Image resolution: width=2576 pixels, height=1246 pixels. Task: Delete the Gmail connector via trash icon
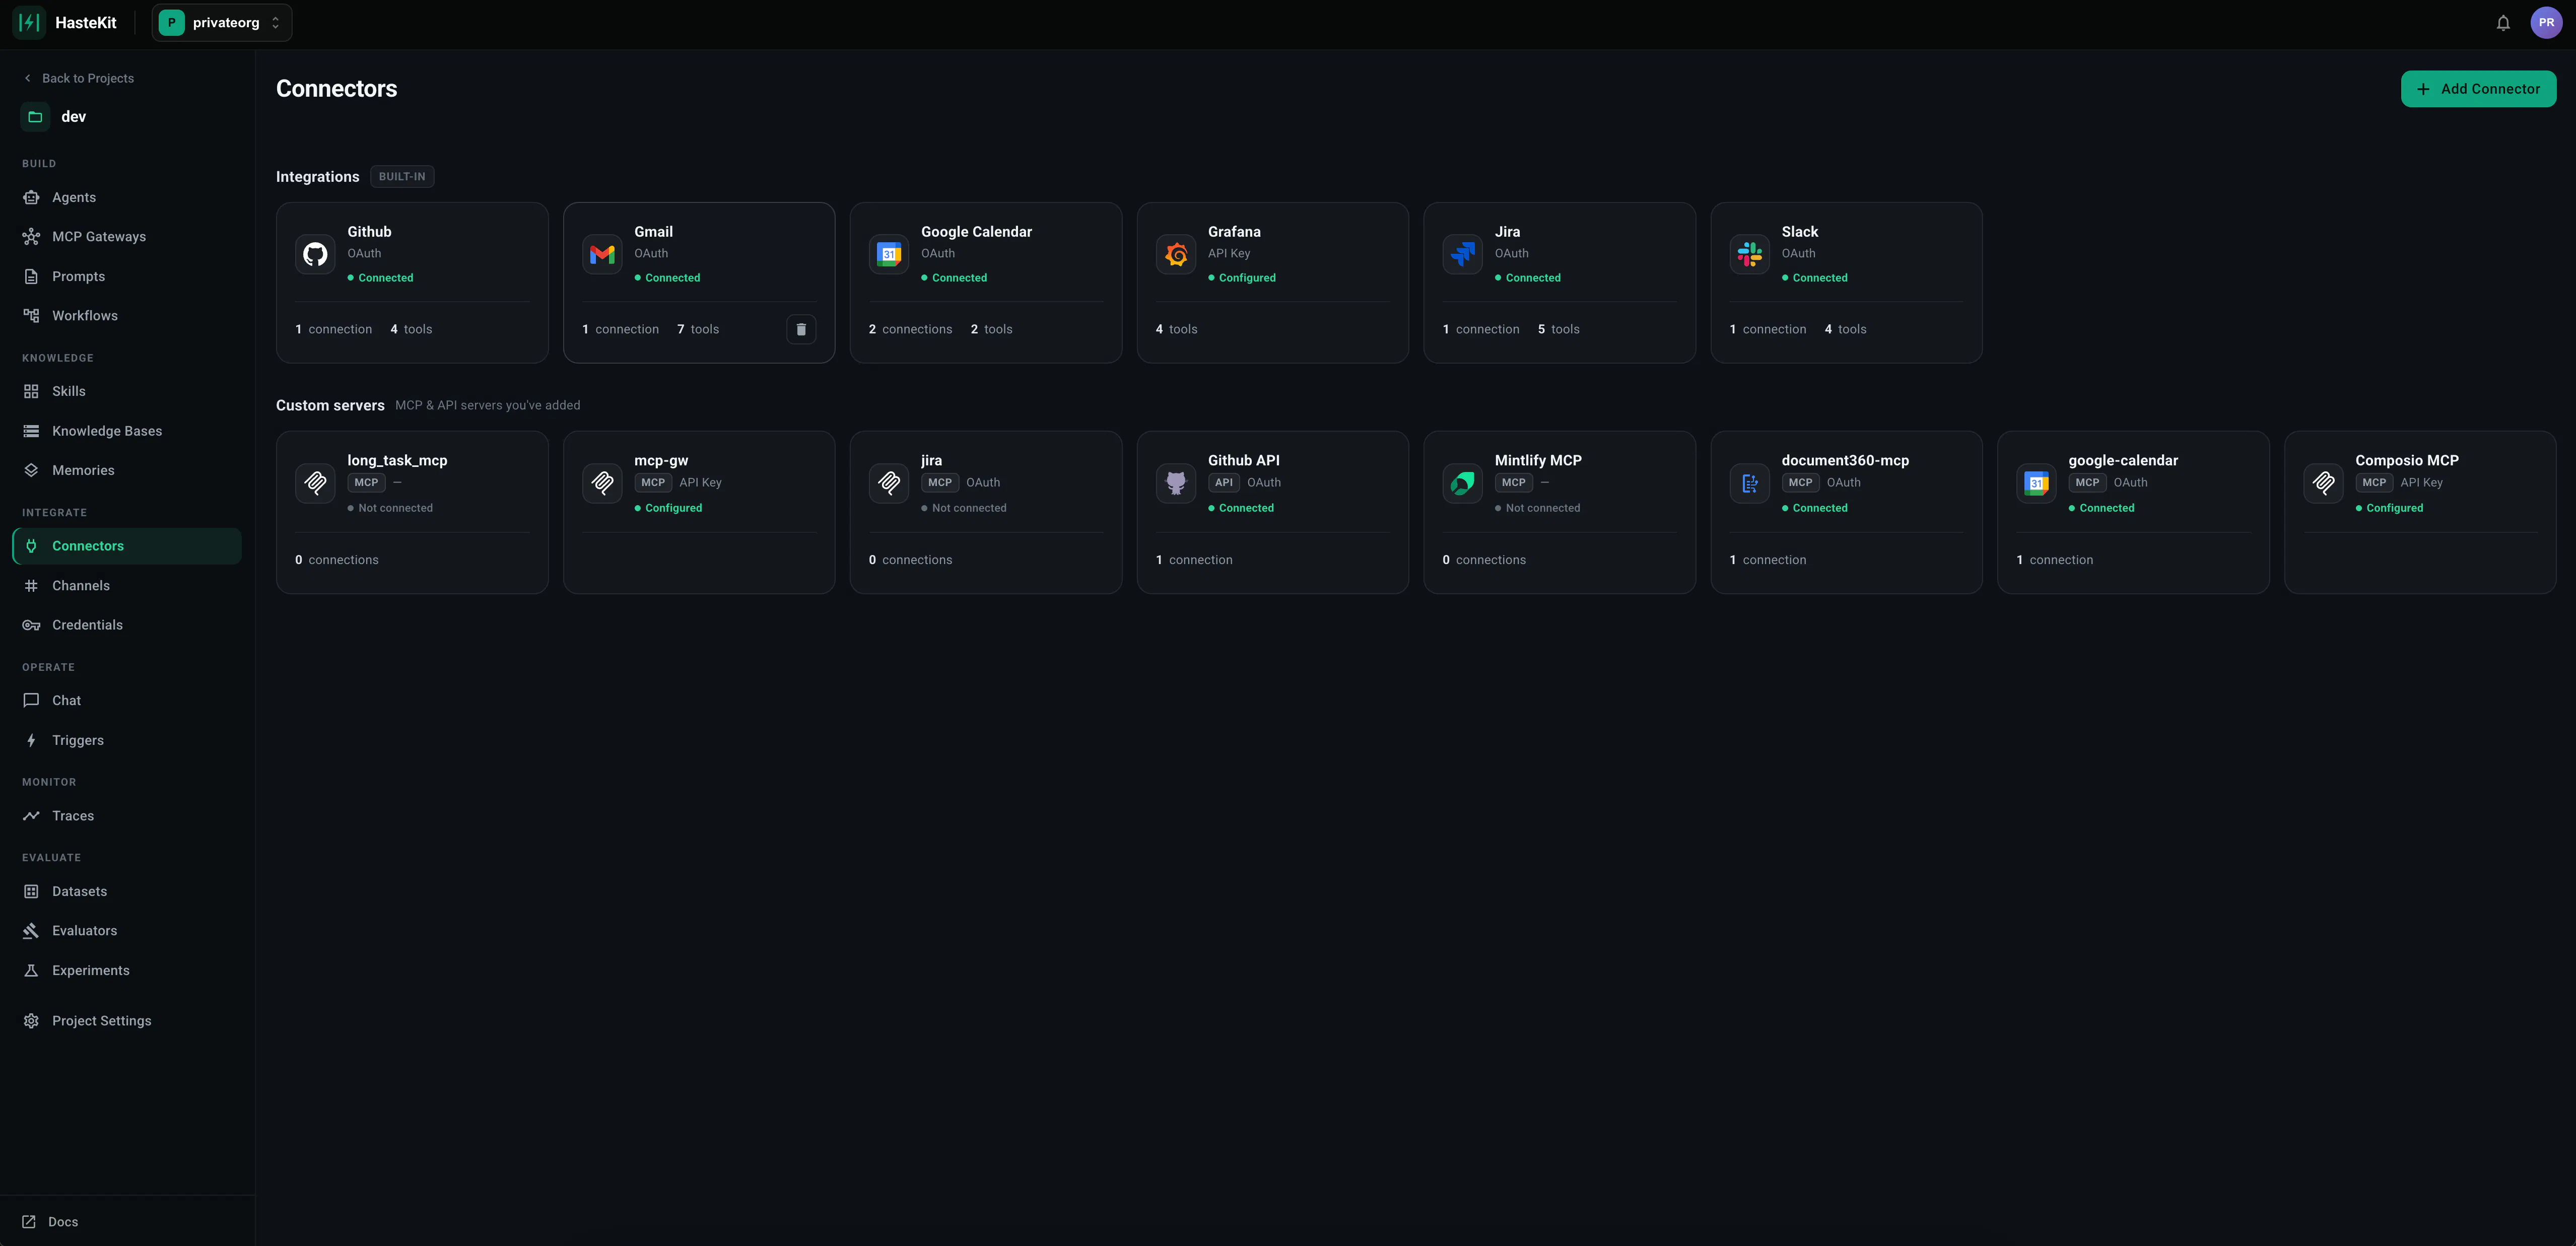pos(801,329)
